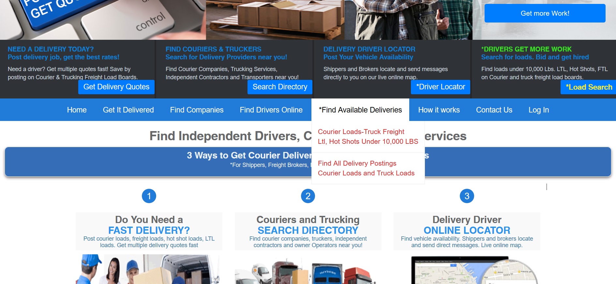Image resolution: width=616 pixels, height=284 pixels.
Task: Select the *Find Available Deliveries menu
Action: [360, 110]
